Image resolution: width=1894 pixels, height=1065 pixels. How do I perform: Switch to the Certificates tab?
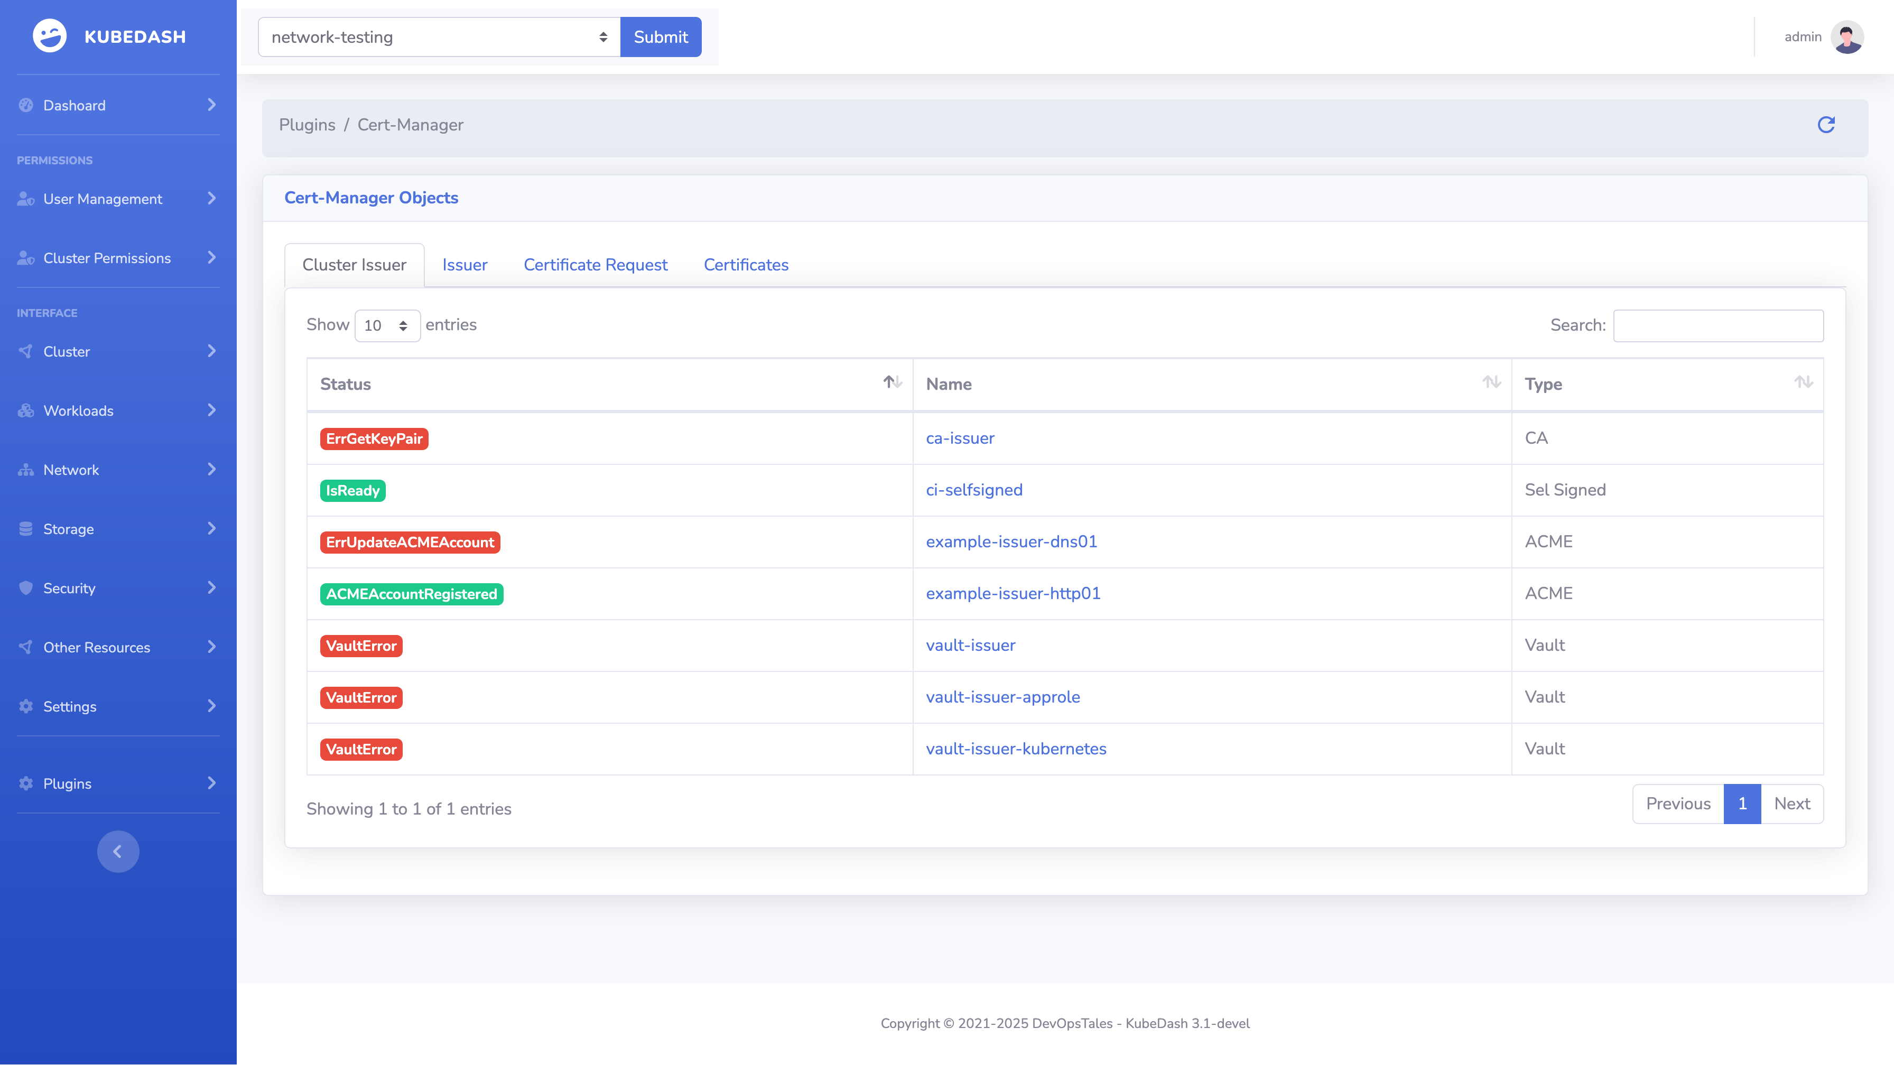(746, 265)
